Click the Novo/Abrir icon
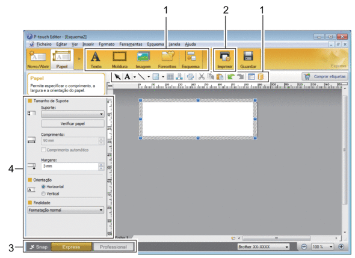The width and height of the screenshot is (355, 258). click(x=38, y=57)
